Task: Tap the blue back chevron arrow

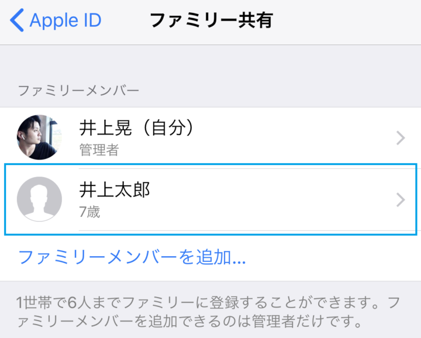Action: point(17,20)
